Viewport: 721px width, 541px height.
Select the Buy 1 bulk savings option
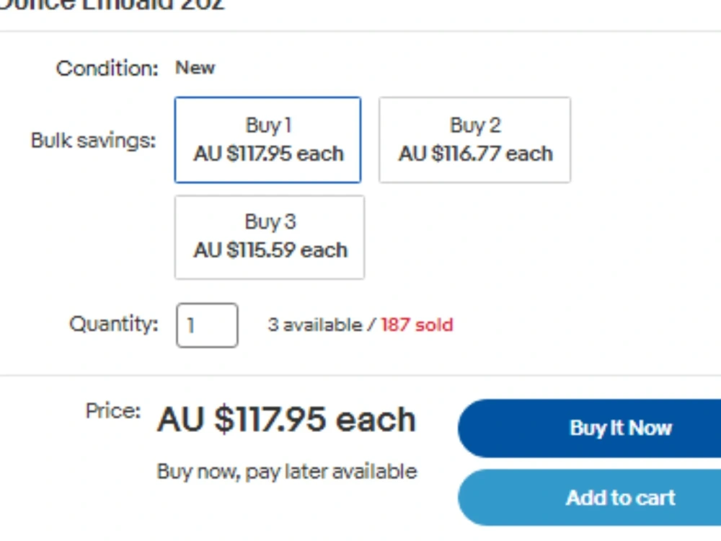pyautogui.click(x=267, y=140)
